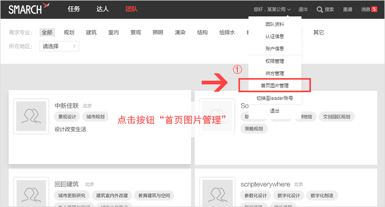Filter by 结构 specialty
The width and height of the screenshot is (385, 207).
202,32
